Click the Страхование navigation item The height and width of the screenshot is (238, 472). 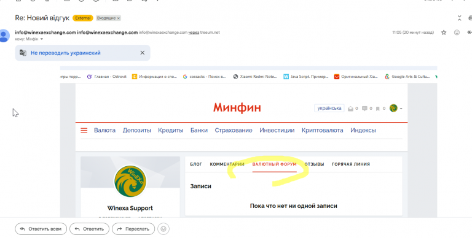(x=234, y=131)
